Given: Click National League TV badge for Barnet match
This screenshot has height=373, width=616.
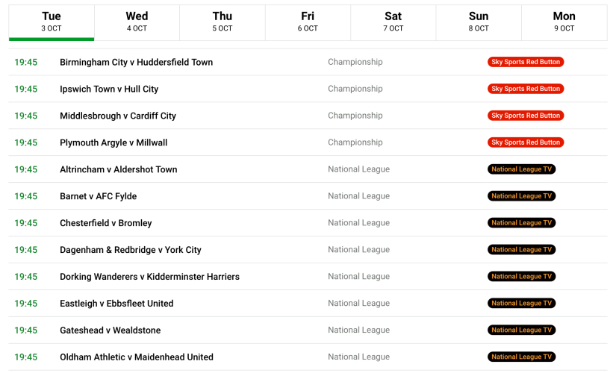Looking at the screenshot, I should (x=521, y=197).
